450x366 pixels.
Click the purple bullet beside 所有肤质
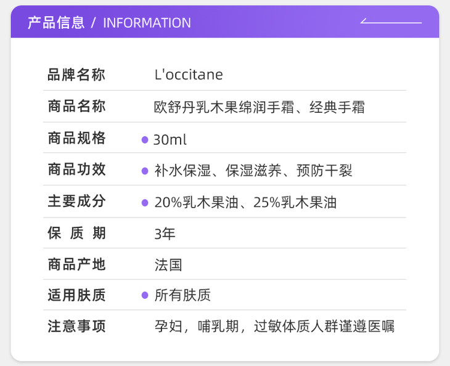pos(145,295)
